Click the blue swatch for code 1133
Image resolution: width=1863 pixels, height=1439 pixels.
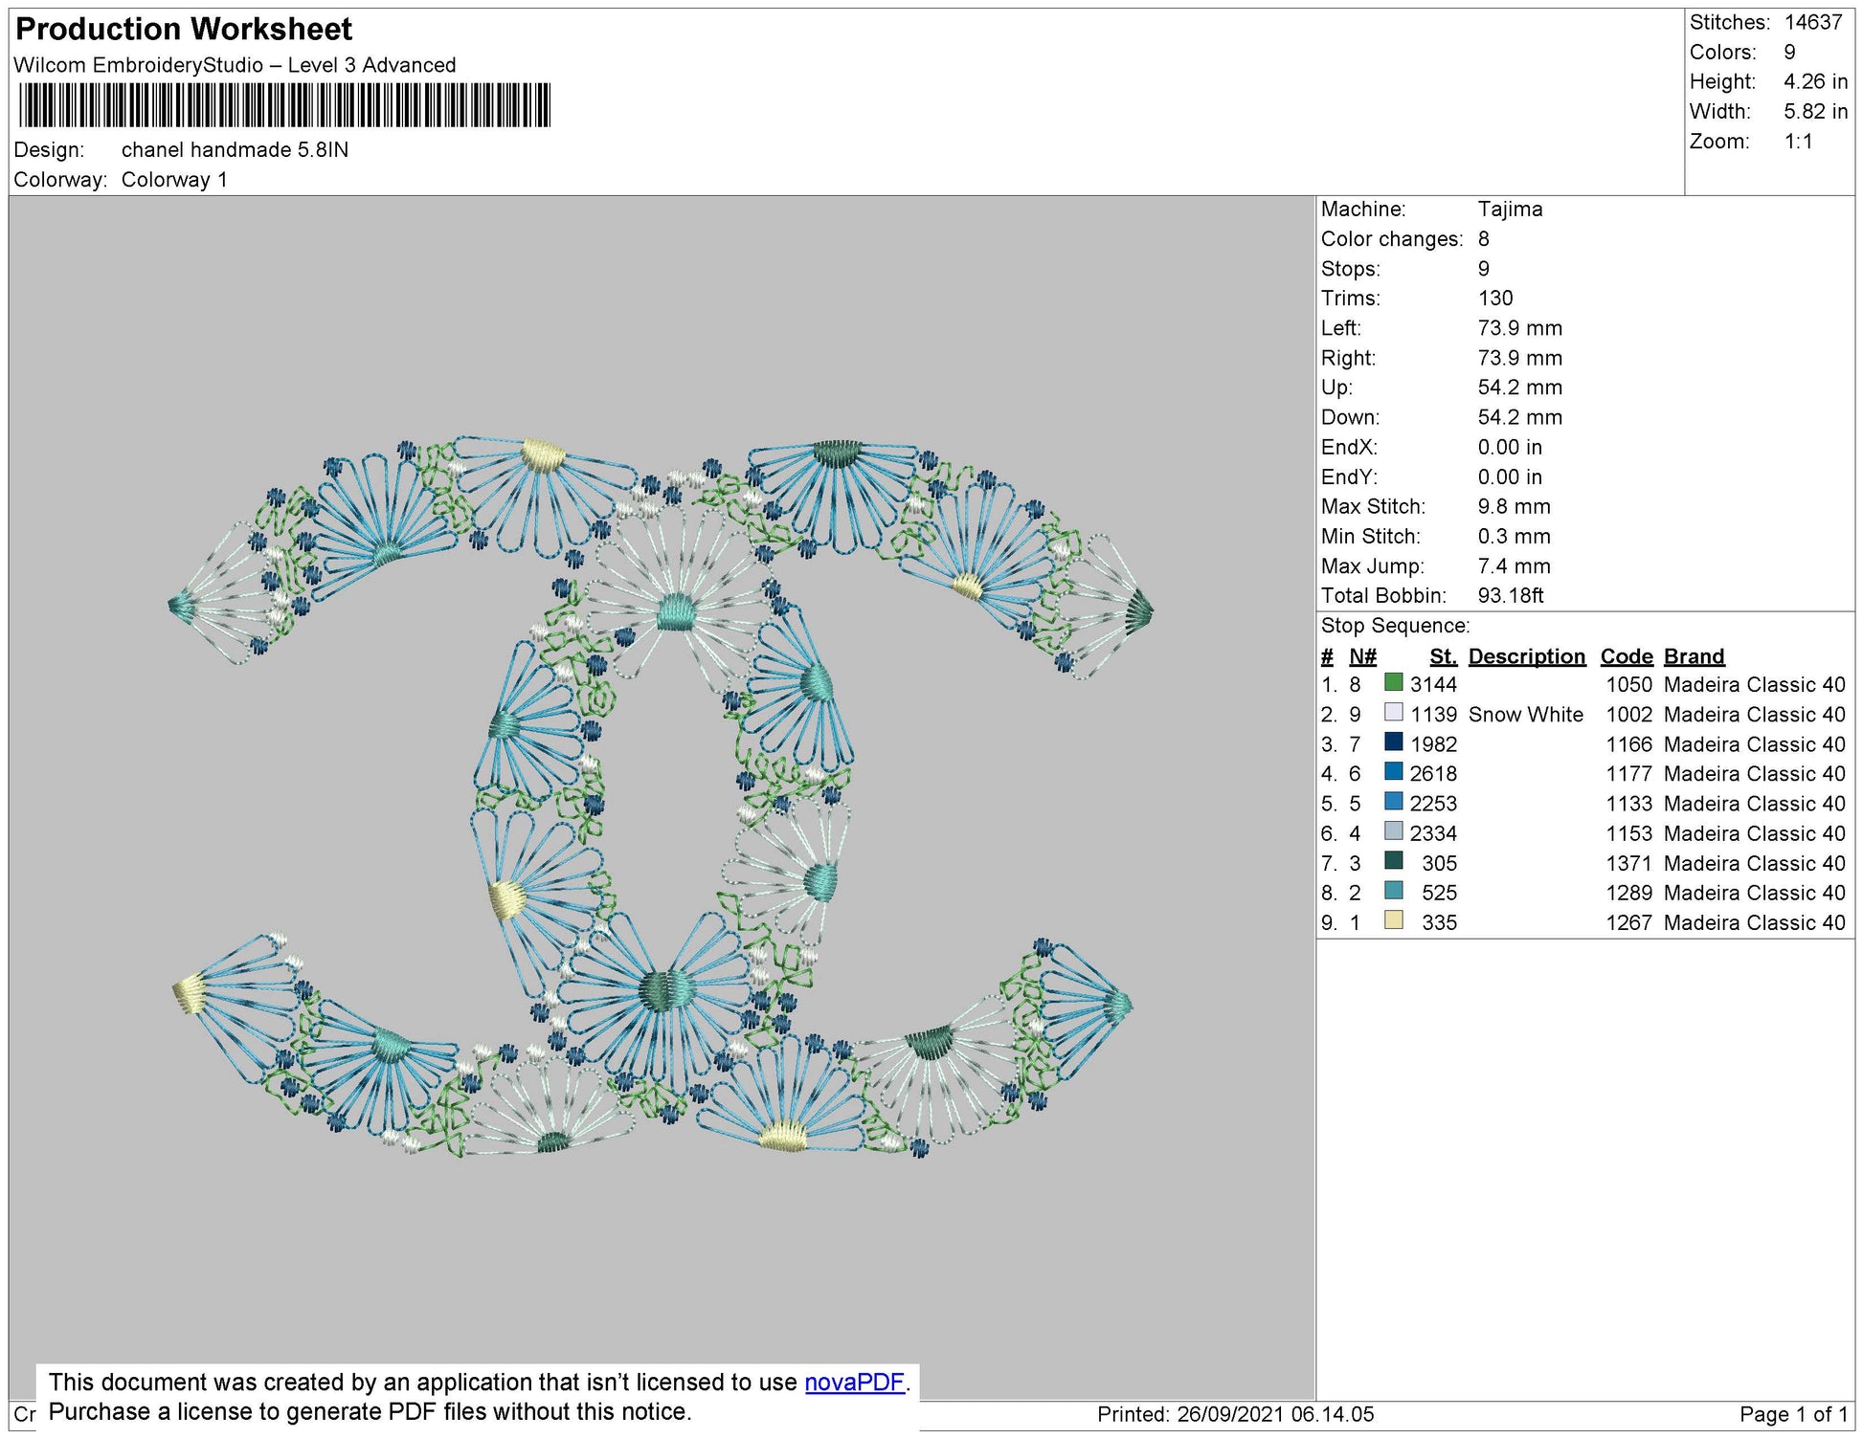pyautogui.click(x=1393, y=802)
